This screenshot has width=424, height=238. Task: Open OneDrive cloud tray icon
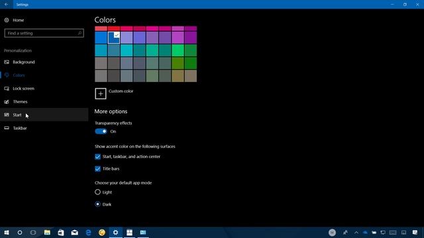click(x=365, y=232)
